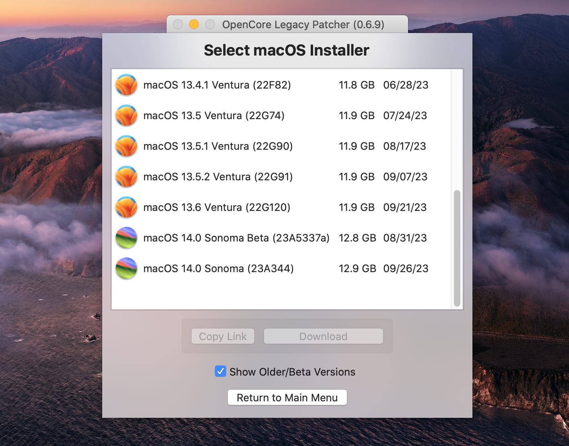
Task: Click the macOS 13.6 Ventura (22G120) icon
Action: pyautogui.click(x=126, y=207)
